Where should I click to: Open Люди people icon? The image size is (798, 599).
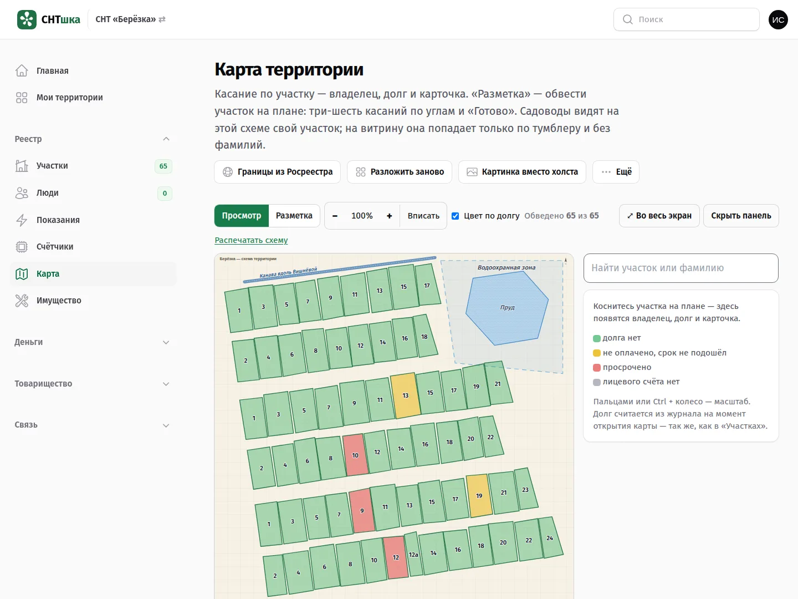click(x=22, y=193)
